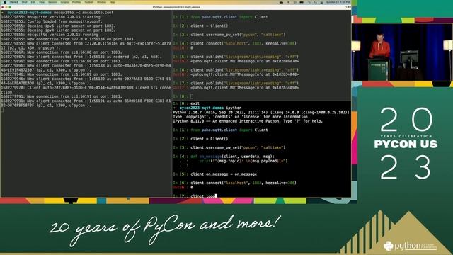Click output line ending '0x102b34040'

click(x=236, y=74)
